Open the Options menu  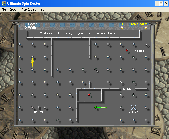(14, 9)
